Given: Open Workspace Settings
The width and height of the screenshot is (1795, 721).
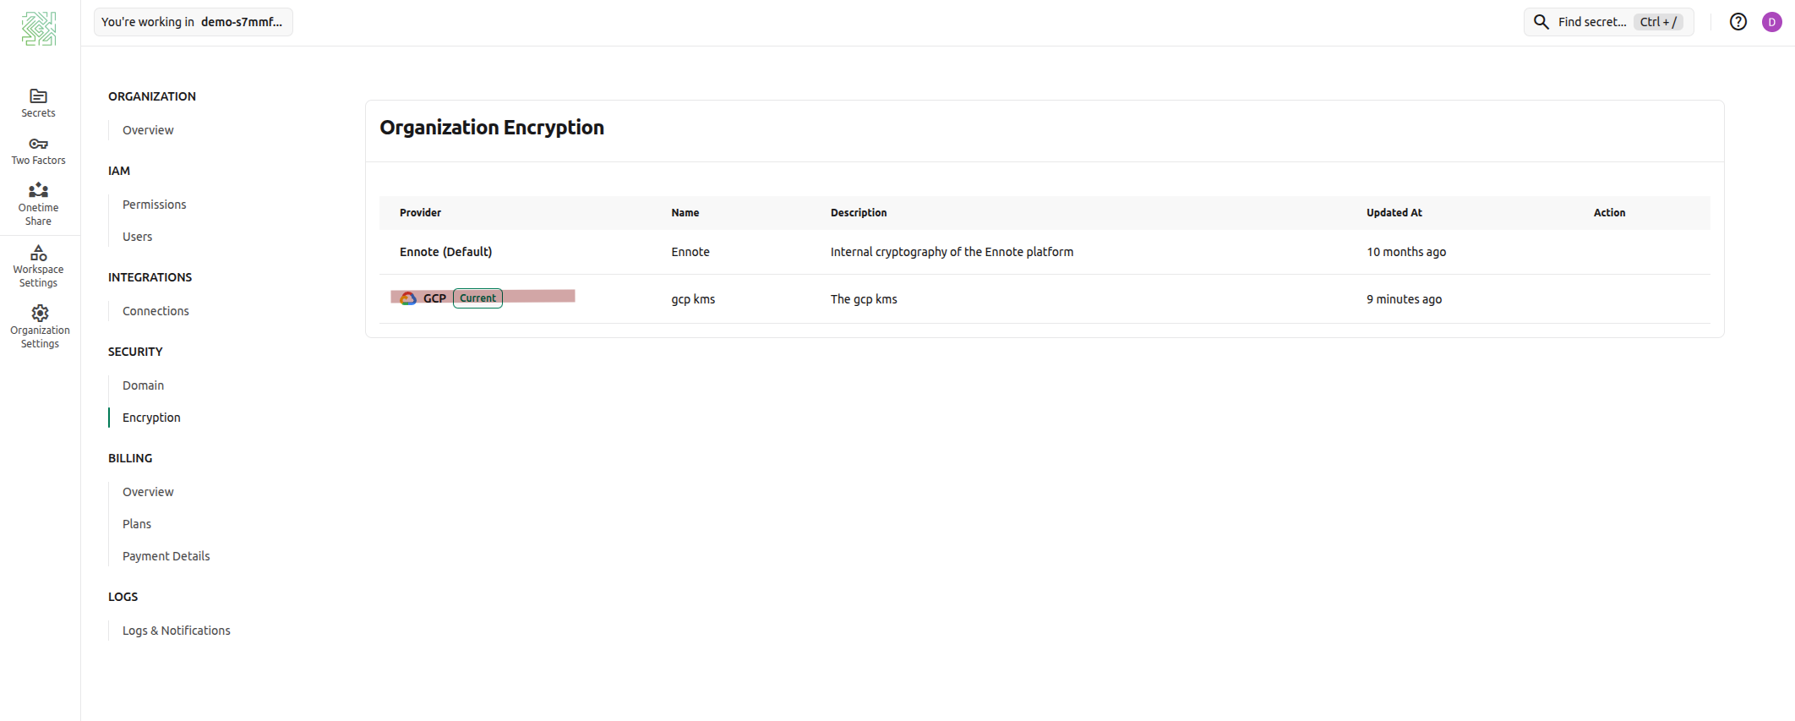Looking at the screenshot, I should (38, 267).
